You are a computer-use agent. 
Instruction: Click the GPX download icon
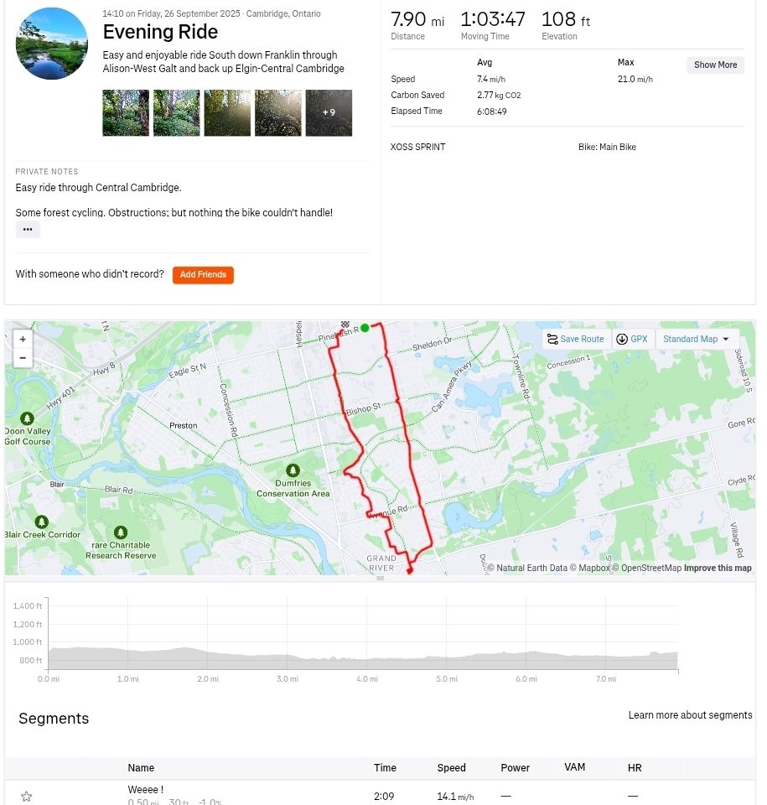(622, 340)
